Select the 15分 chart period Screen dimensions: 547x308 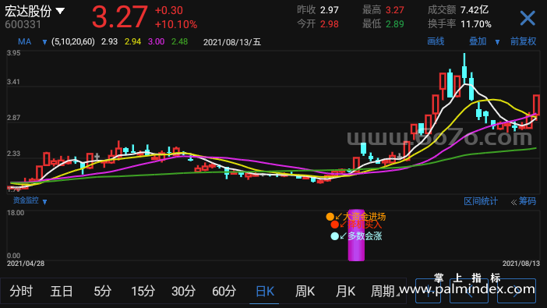point(143,291)
